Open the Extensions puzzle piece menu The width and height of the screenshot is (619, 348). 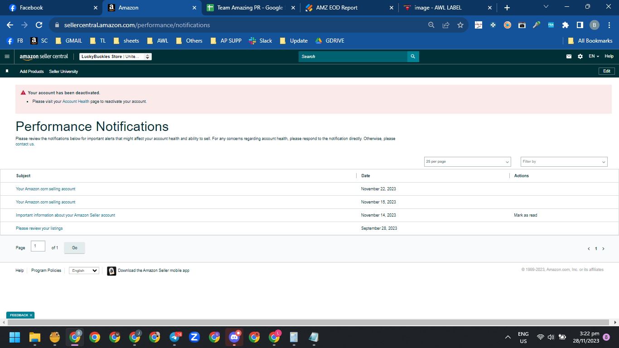point(566,25)
